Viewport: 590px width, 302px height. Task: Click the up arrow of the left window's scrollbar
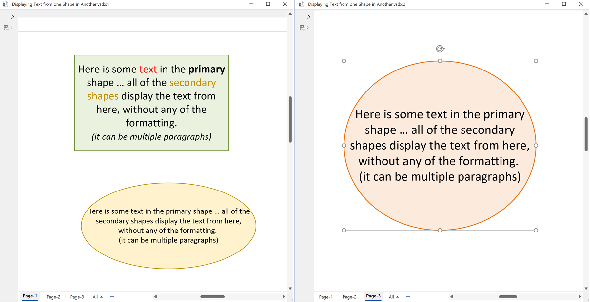[290, 13]
